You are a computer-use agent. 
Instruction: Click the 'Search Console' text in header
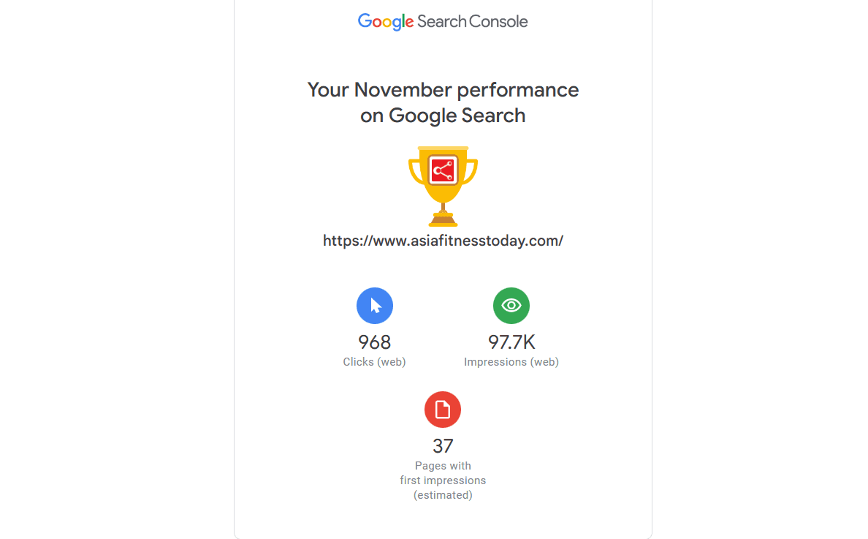[472, 22]
